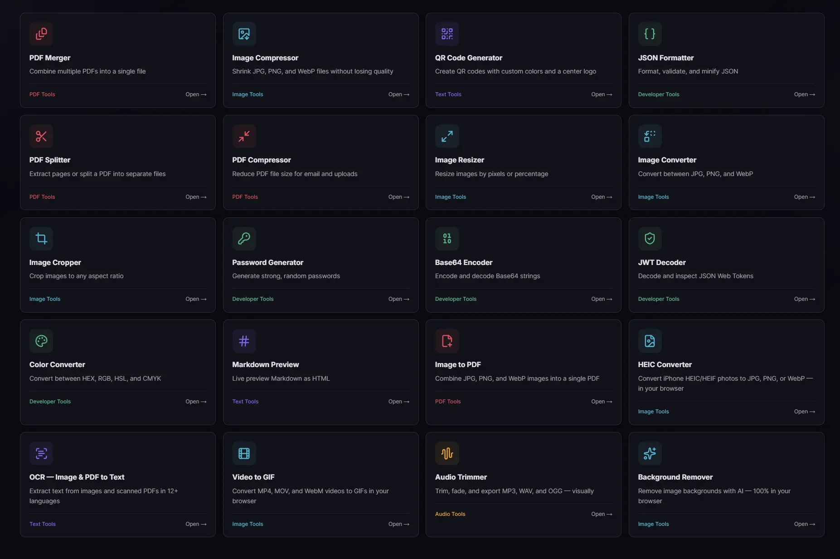The image size is (840, 559).
Task: Click the Audio Trimmer waveform icon
Action: (447, 453)
